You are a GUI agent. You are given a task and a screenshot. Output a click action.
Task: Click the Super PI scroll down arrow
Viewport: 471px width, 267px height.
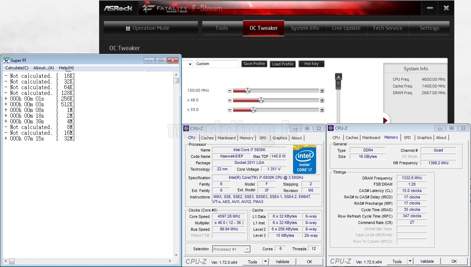[x=176, y=255]
